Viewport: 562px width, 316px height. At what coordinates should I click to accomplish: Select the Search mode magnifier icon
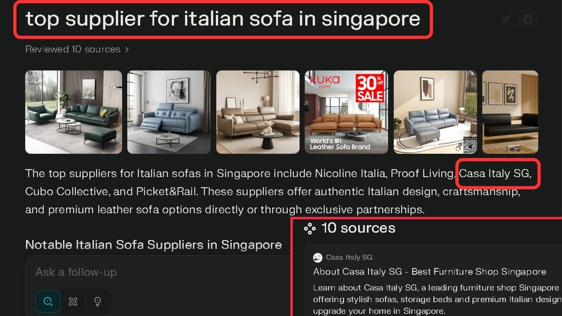pyautogui.click(x=48, y=301)
